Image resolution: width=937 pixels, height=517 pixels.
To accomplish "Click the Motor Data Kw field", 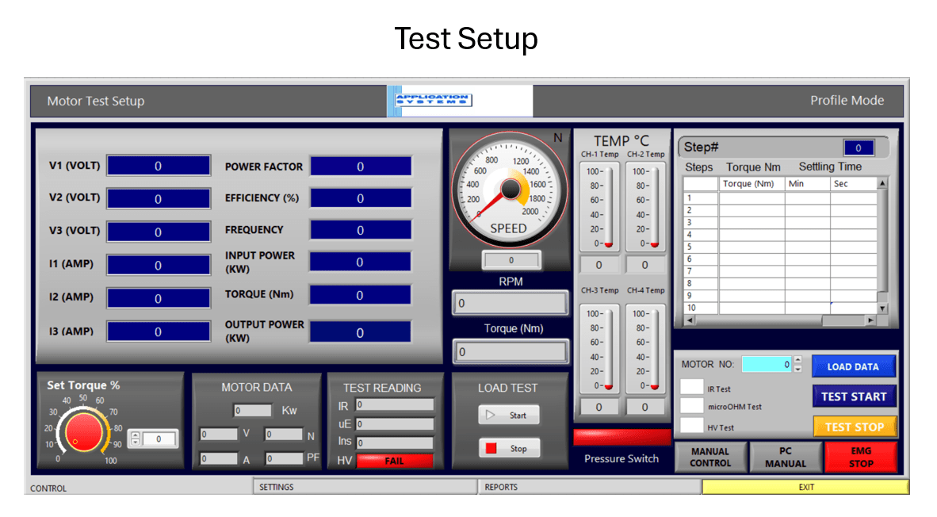I will click(x=254, y=411).
